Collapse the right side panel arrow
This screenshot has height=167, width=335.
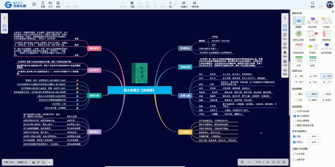(285, 17)
